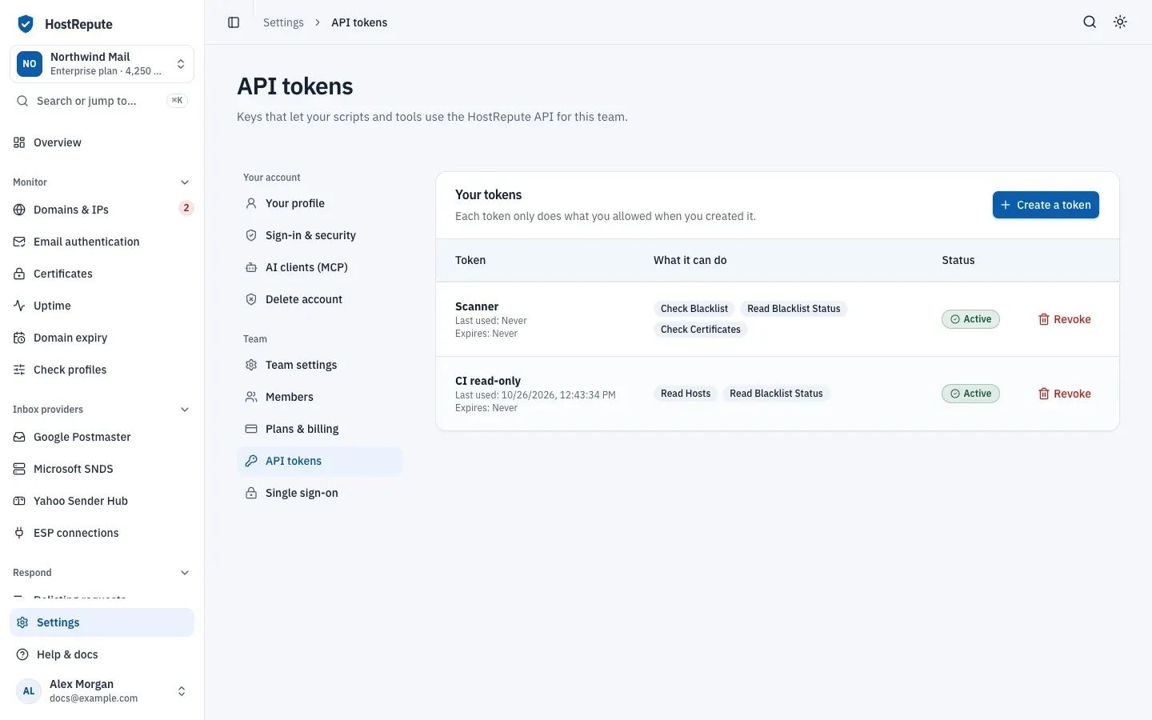Click the What it can do header
The height and width of the screenshot is (720, 1152).
click(x=690, y=260)
